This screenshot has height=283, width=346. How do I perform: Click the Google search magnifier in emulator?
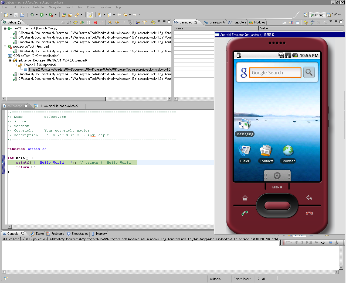(309, 72)
